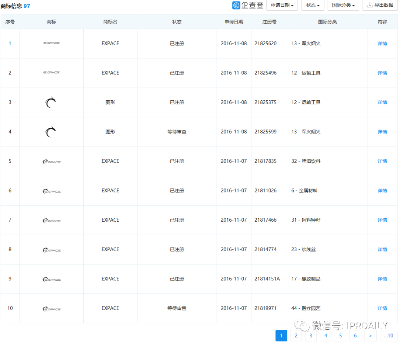The image size is (400, 343).
Task: Click the EXPACE logo image in row 5
Action: pyautogui.click(x=51, y=162)
